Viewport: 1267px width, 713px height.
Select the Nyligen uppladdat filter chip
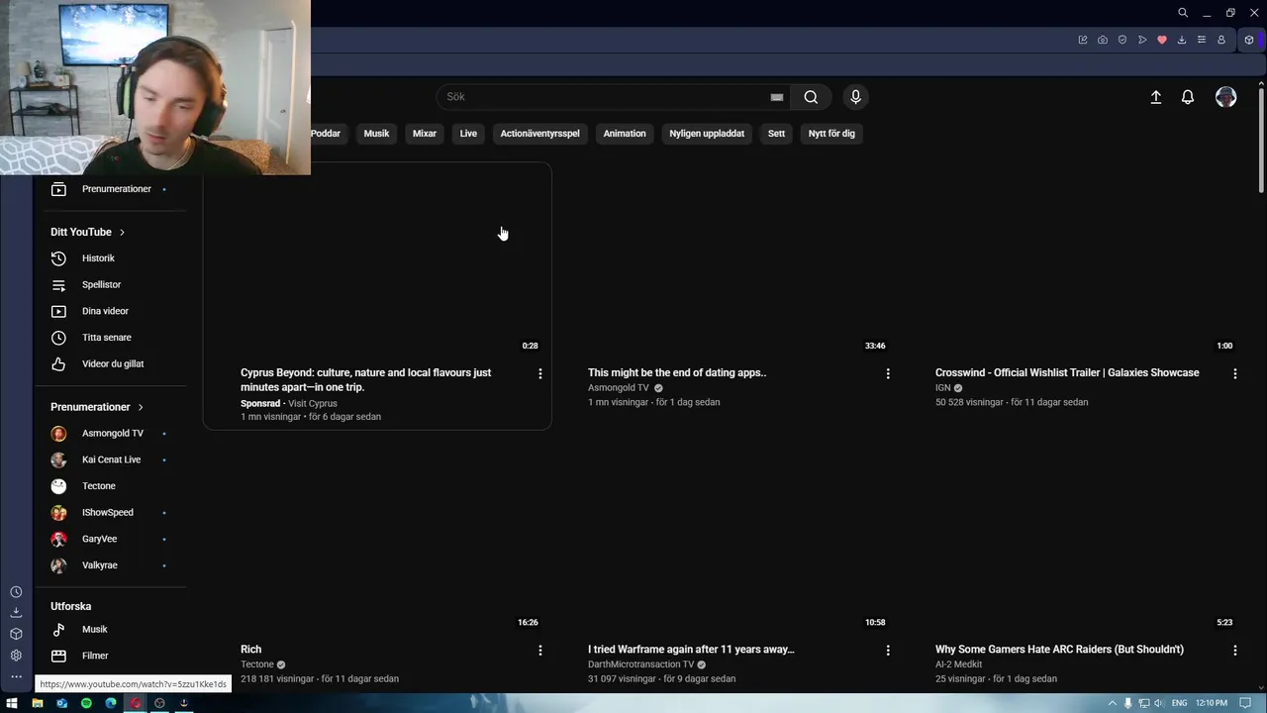tap(707, 134)
